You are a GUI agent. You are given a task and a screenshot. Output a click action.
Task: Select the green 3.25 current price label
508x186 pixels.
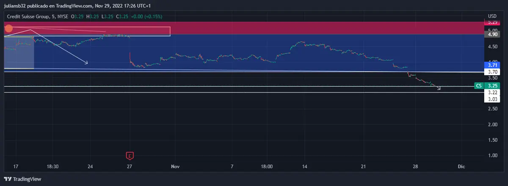(x=492, y=86)
